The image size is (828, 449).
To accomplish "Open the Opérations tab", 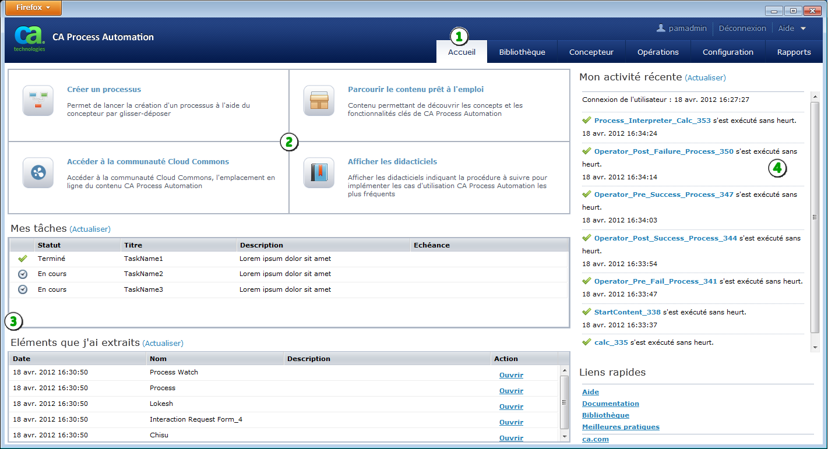I will [x=658, y=52].
